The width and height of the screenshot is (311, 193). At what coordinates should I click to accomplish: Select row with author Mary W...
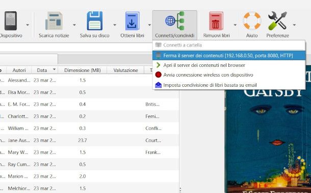[89, 152]
